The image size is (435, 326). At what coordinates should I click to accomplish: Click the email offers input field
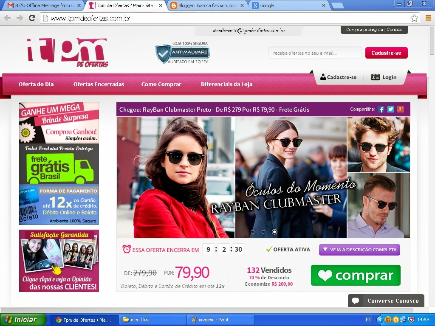[315, 53]
